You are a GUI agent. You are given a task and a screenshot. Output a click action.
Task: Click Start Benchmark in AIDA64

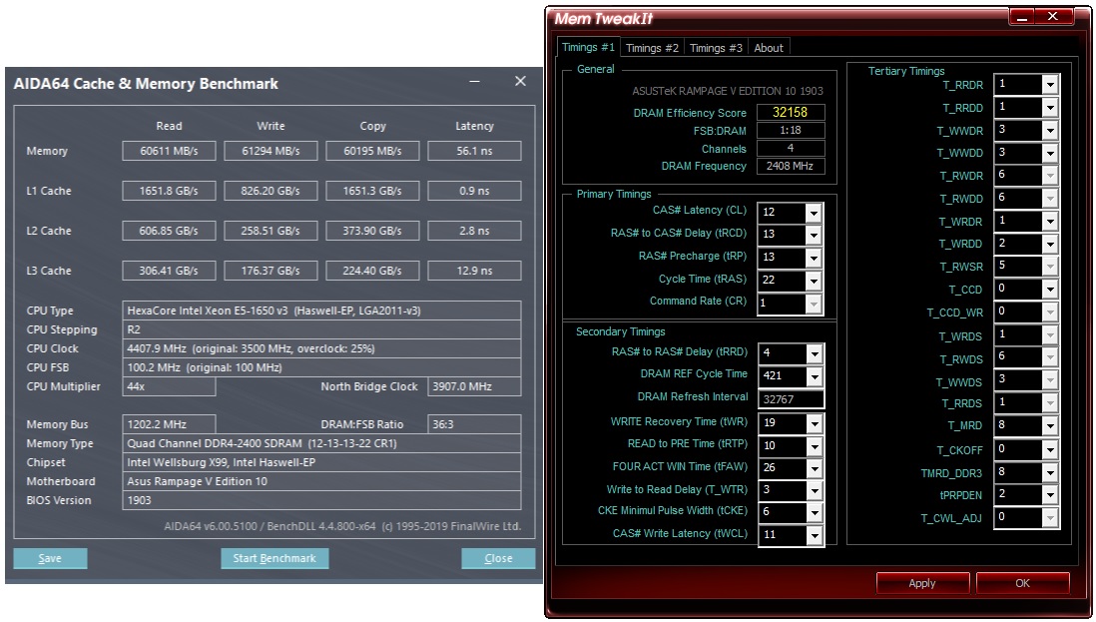(x=274, y=558)
